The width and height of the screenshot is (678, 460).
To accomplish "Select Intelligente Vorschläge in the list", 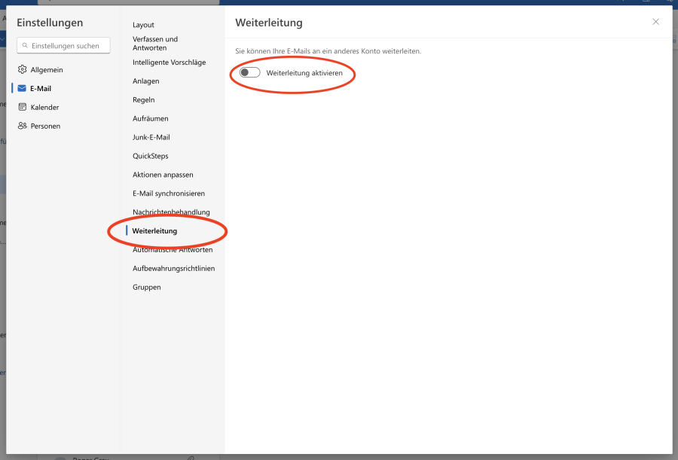I will 169,62.
